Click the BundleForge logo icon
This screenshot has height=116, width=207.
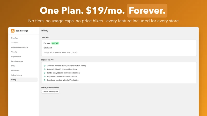point(13,31)
